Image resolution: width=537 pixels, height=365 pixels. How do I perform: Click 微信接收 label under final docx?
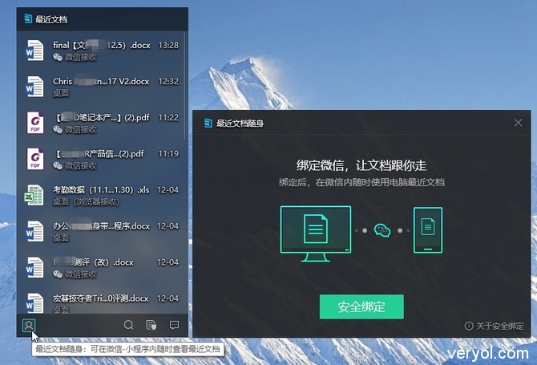(81, 57)
